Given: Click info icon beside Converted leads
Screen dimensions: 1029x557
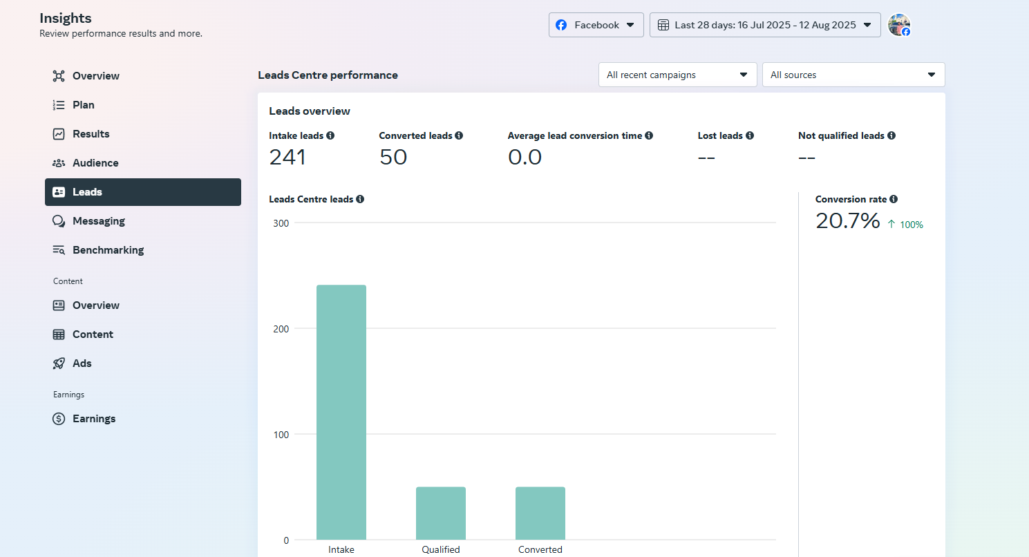Looking at the screenshot, I should 459,136.
